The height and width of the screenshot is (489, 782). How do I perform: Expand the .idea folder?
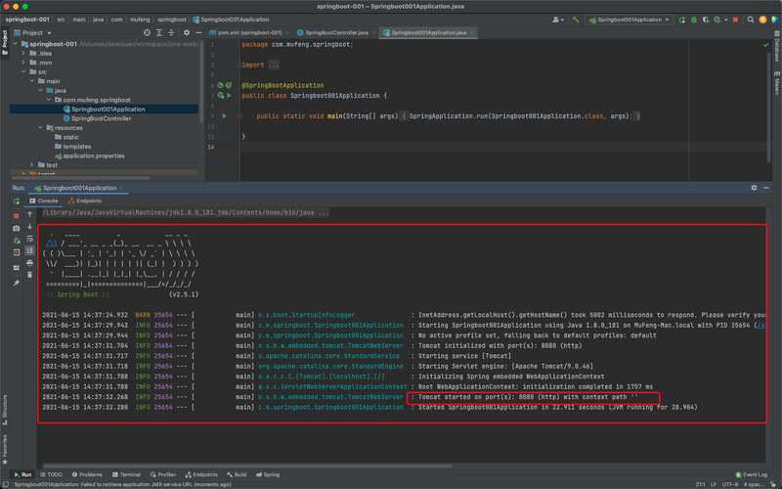23,54
